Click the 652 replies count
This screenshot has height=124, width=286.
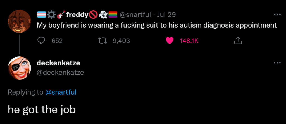(x=57, y=41)
